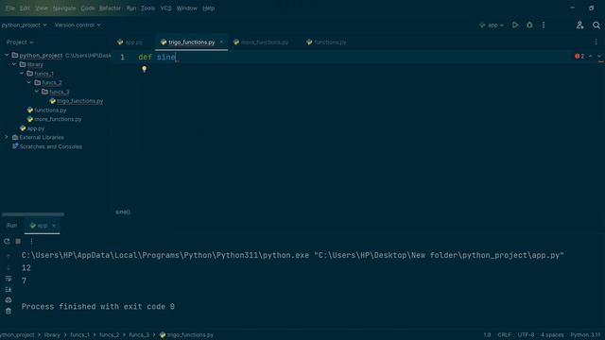Switch to functions.py editor tab
This screenshot has width=605, height=340.
click(x=327, y=42)
